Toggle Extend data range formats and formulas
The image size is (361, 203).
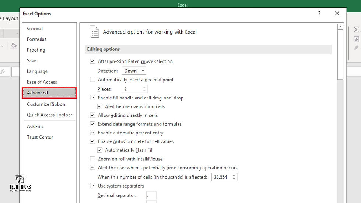[92, 124]
